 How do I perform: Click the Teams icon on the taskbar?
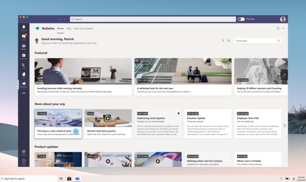tap(77, 178)
